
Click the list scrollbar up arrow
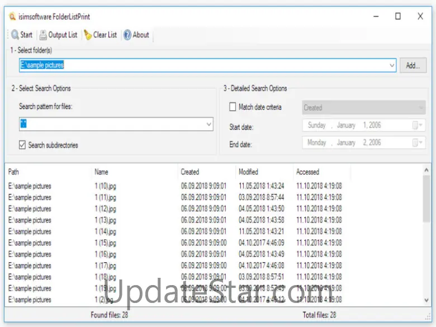426,169
